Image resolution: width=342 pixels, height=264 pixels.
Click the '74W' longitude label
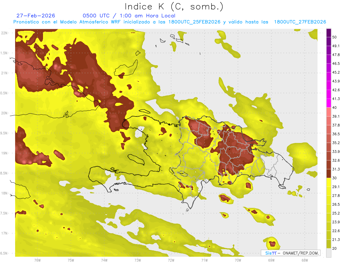click(x=104, y=260)
